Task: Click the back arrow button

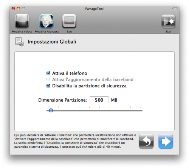Action: click(x=146, y=141)
